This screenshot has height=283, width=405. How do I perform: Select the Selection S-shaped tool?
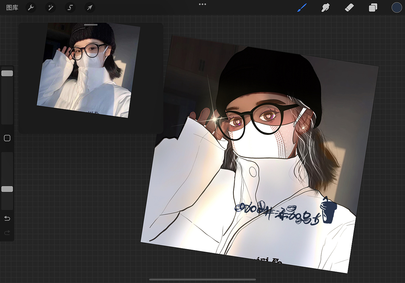[x=70, y=8]
